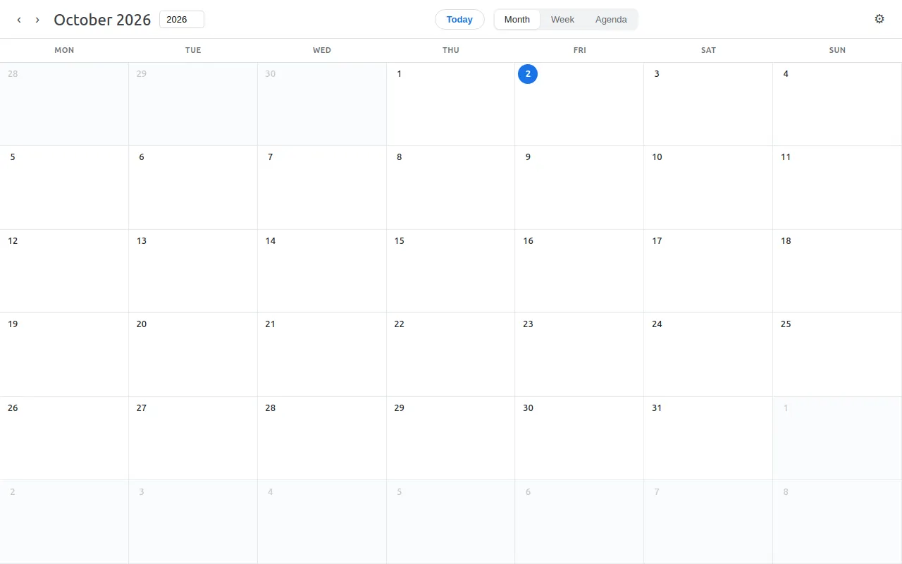902x564 pixels.
Task: Select October 9 day cell
Action: 579,188
